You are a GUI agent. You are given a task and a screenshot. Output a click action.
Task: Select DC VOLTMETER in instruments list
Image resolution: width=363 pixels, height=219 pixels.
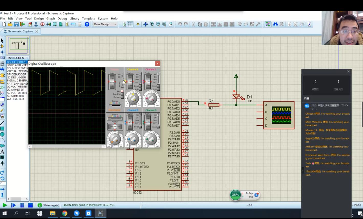tap(17, 87)
